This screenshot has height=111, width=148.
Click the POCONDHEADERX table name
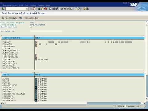click(x=9, y=101)
